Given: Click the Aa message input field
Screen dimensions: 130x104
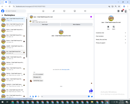Looking at the screenshot, I should click(64, 96).
